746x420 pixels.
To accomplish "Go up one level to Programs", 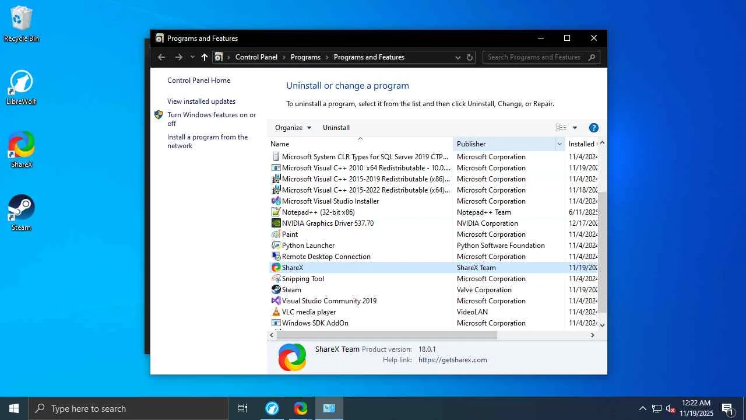I will tap(204, 57).
